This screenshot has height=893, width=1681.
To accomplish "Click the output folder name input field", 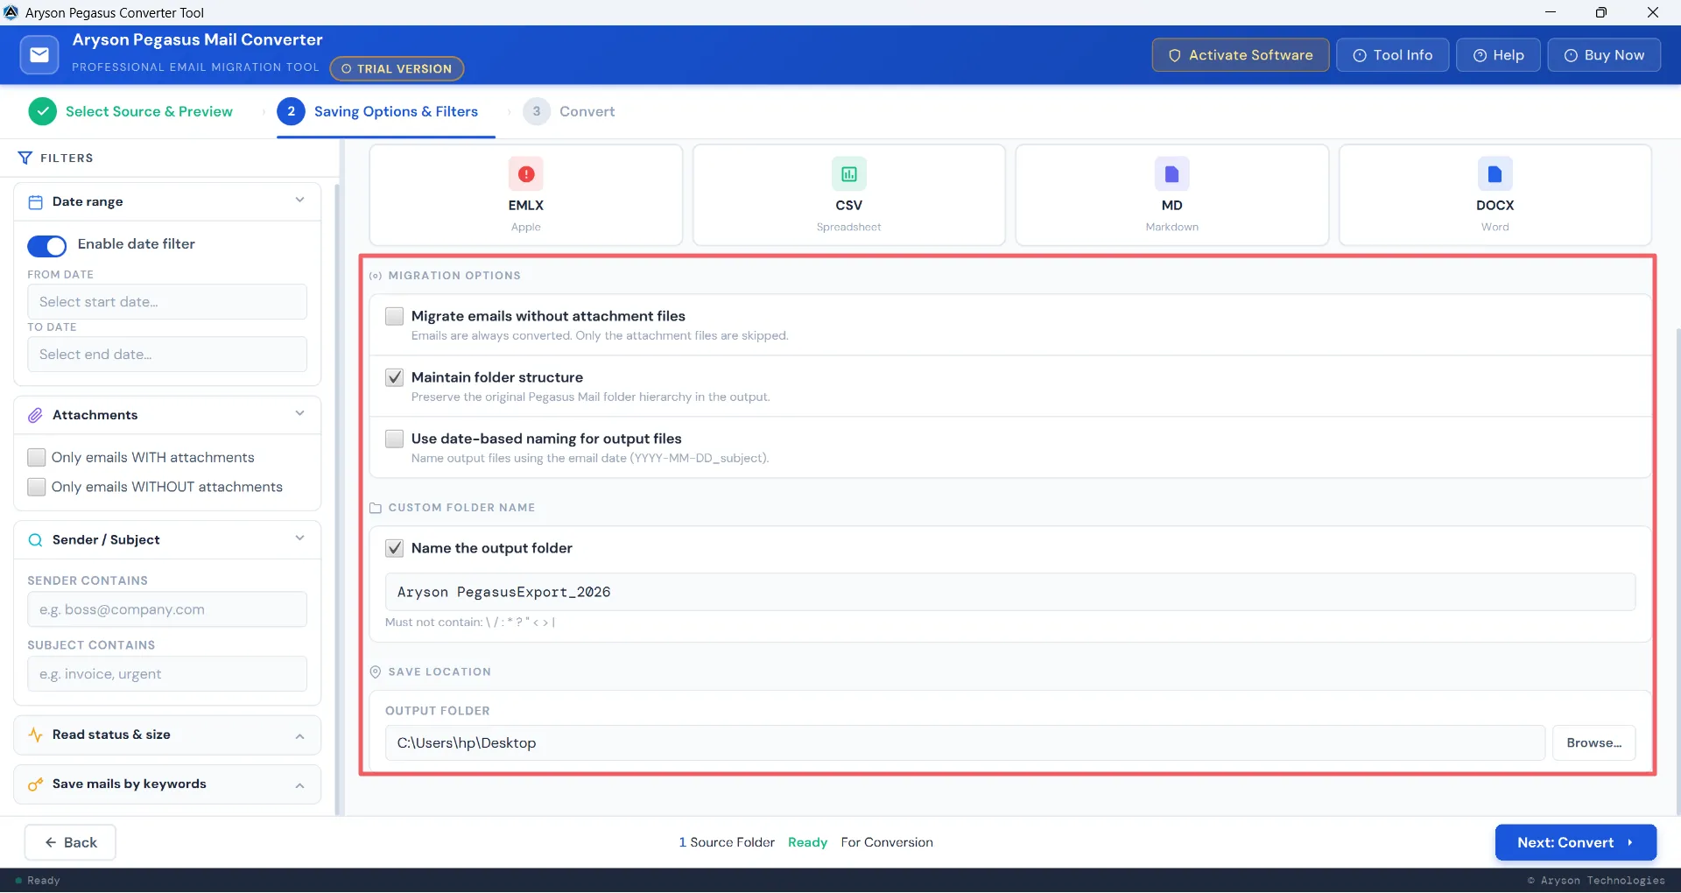I will click(1010, 593).
